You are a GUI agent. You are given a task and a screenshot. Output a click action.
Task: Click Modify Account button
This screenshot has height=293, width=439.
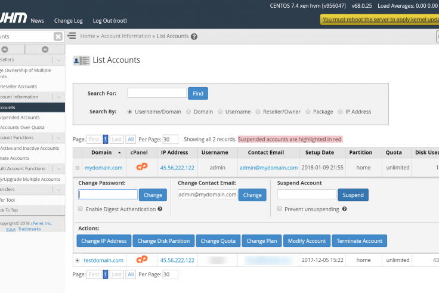pyautogui.click(x=307, y=241)
